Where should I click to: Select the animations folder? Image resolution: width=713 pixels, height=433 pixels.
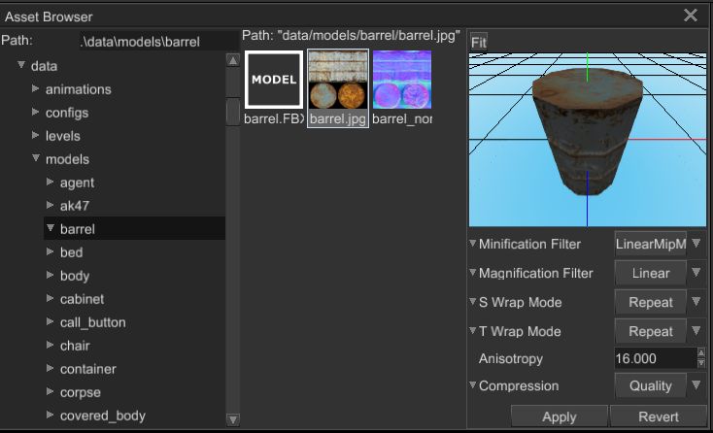coord(79,89)
